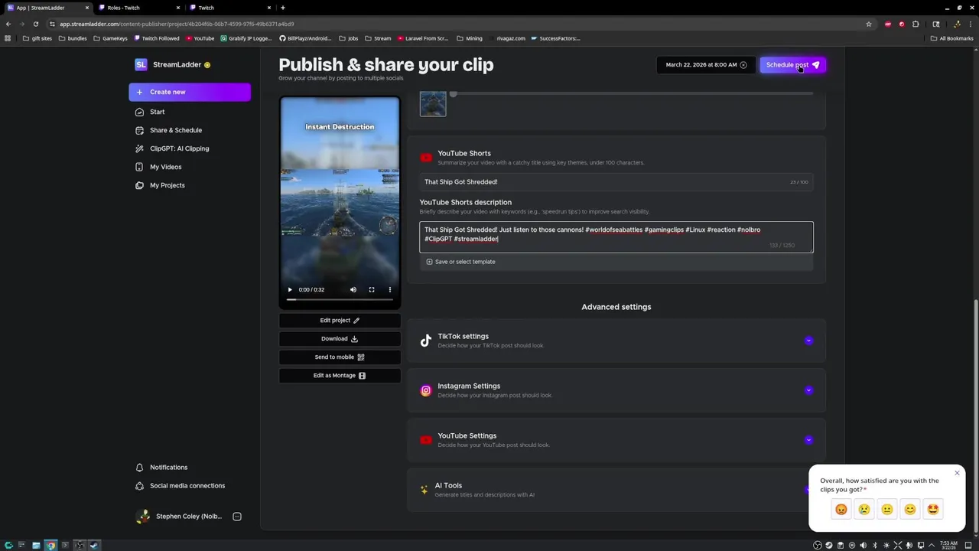979x551 pixels.
Task: Open Start in the sidebar
Action: 157,112
